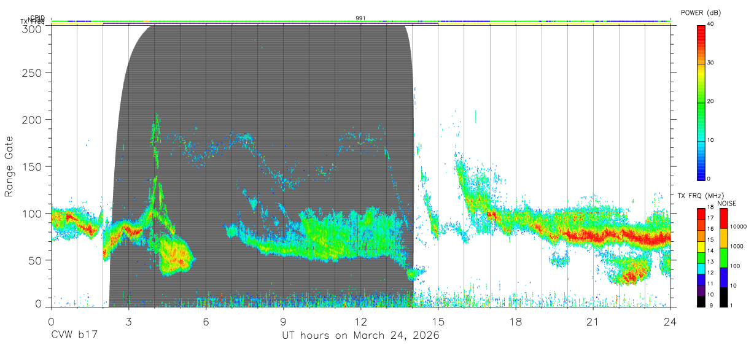This screenshot has width=754, height=348.
Task: Click the purple 10-11 MHz TX FRQ swatch
Action: tap(701, 290)
